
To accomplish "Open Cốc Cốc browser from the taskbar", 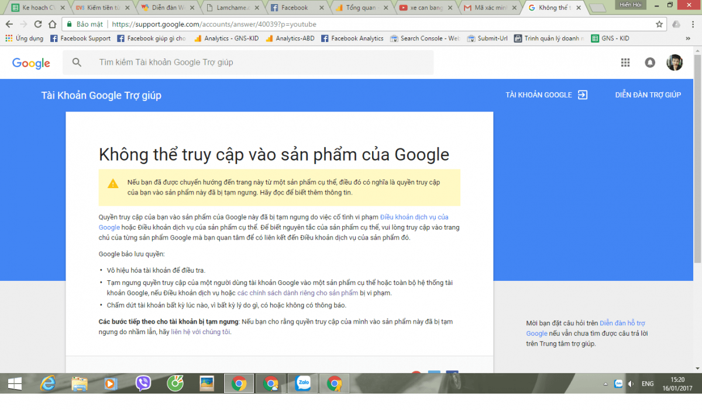I will 174,383.
